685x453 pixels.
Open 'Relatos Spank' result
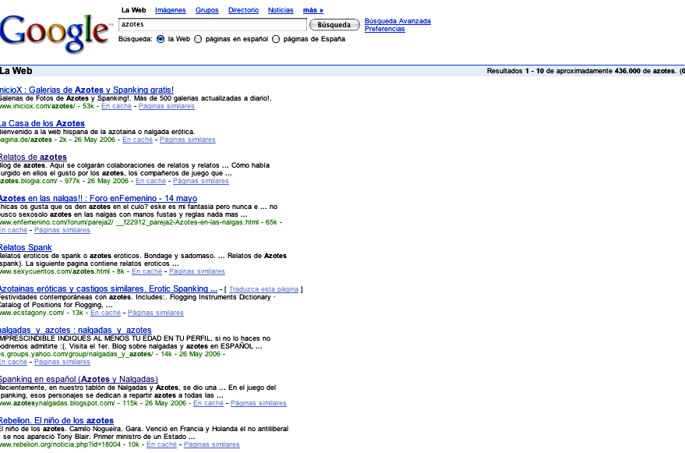pyautogui.click(x=26, y=247)
